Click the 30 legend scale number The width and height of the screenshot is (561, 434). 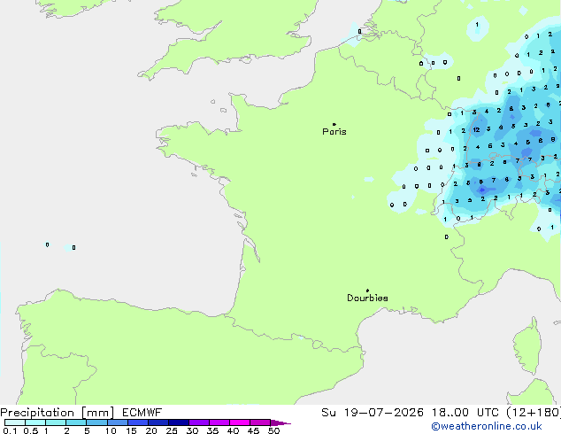click(192, 430)
